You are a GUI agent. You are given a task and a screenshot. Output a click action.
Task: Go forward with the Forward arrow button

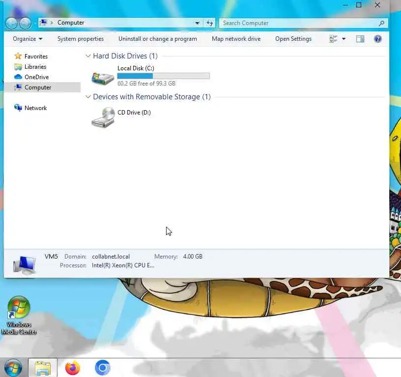[26, 23]
